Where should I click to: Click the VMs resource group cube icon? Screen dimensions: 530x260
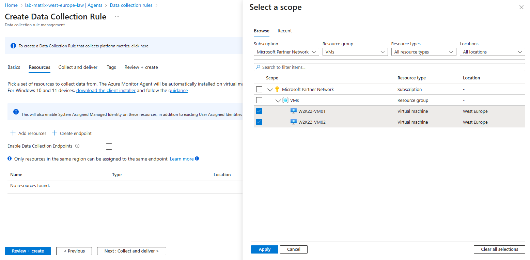[285, 100]
